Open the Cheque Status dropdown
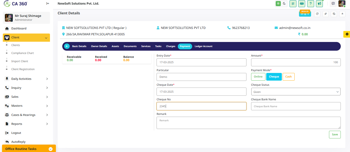Image resolution: width=350 pixels, height=152 pixels. pos(296,92)
